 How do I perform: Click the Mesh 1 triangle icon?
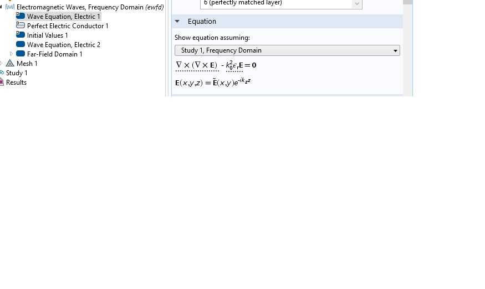(10, 63)
